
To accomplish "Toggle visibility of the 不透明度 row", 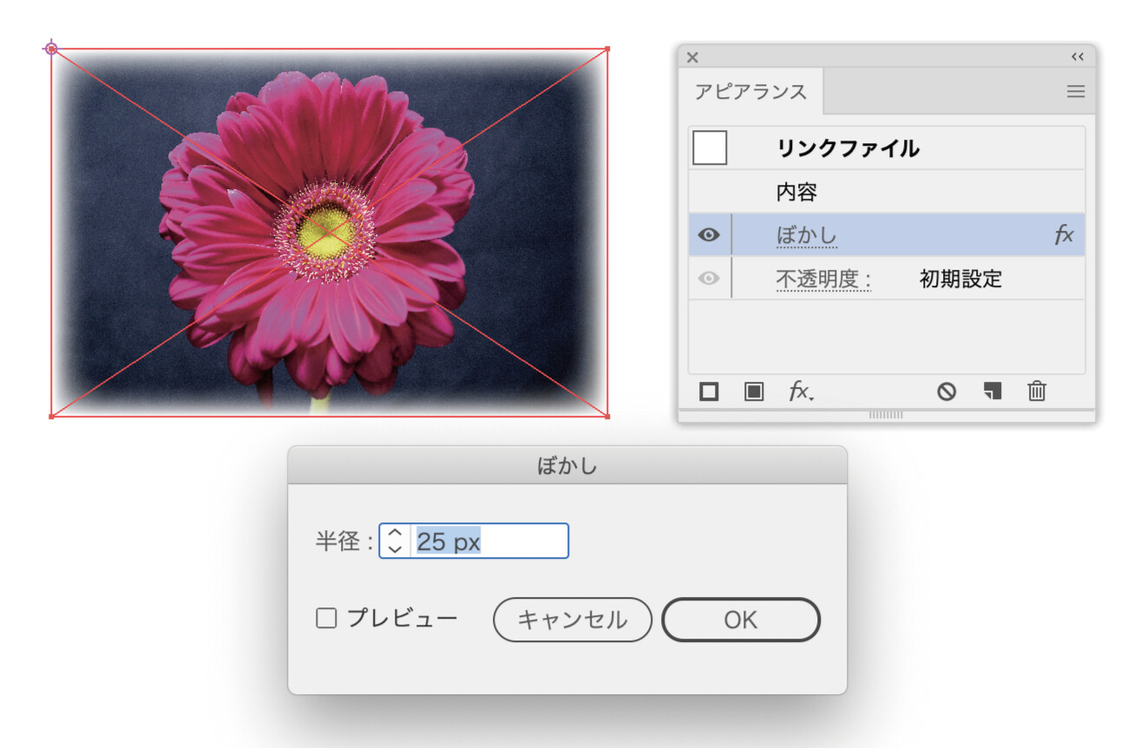I will coord(709,279).
